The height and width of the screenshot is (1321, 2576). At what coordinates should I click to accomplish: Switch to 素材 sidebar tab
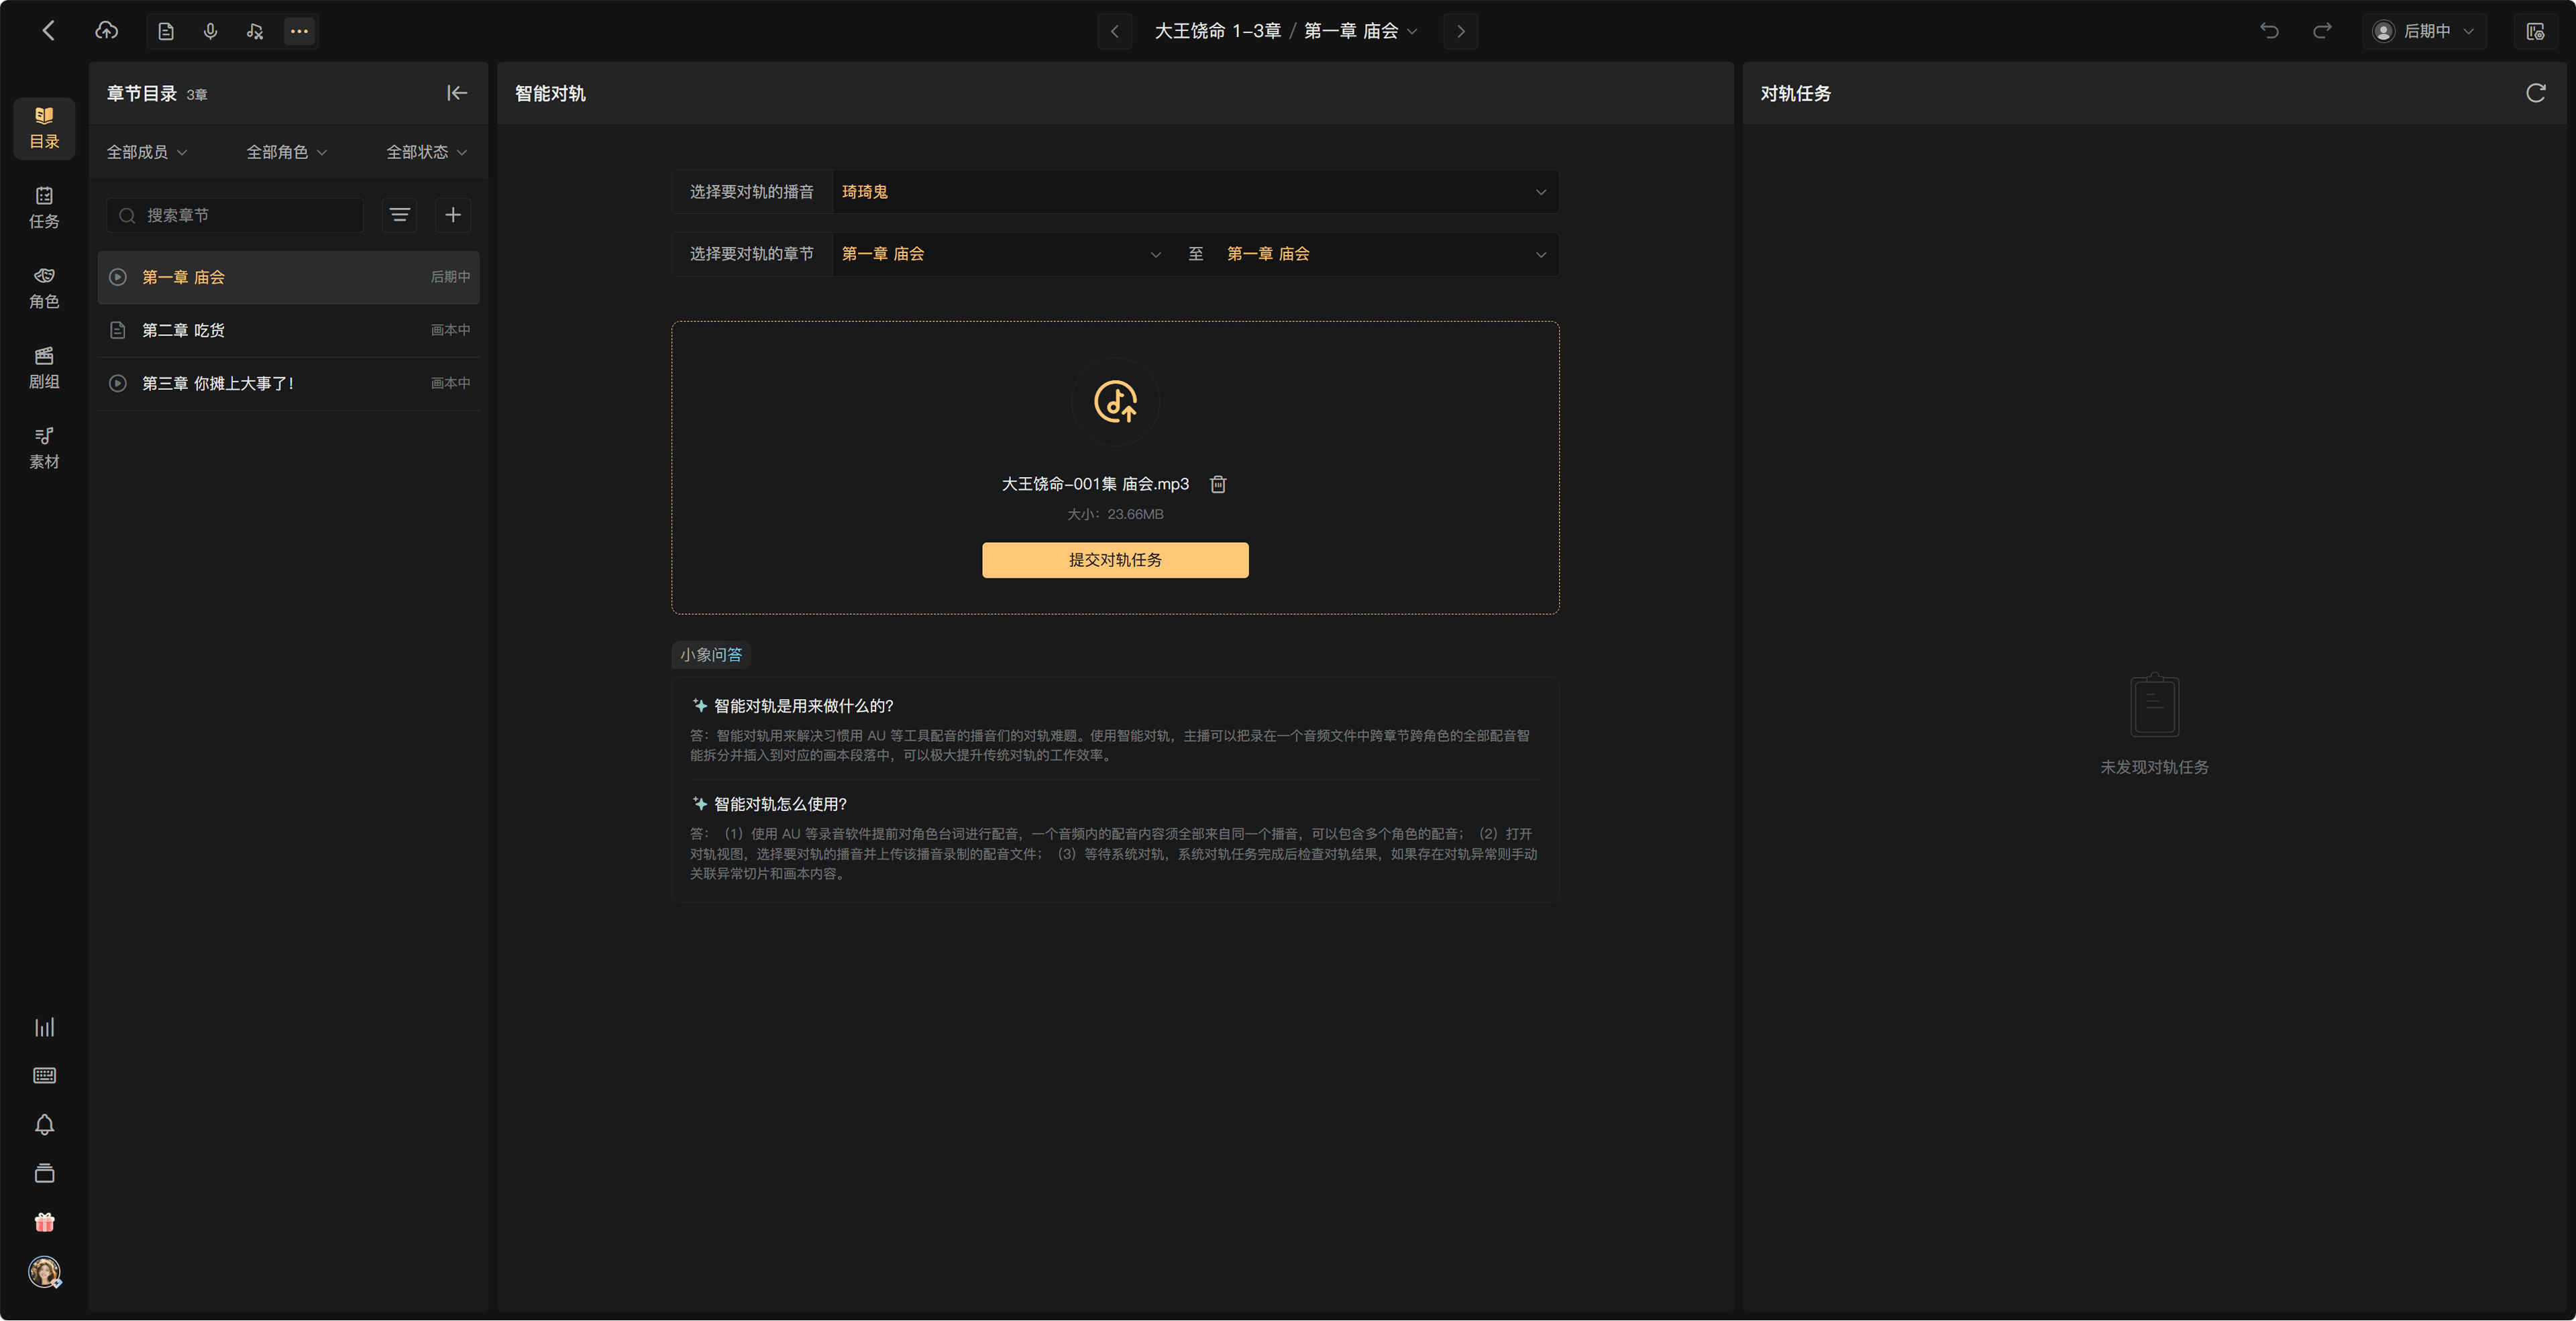click(44, 448)
